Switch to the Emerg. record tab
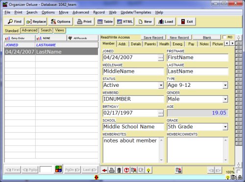 pos(177,44)
